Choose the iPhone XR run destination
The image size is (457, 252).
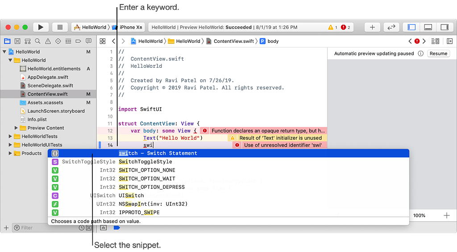(x=127, y=27)
